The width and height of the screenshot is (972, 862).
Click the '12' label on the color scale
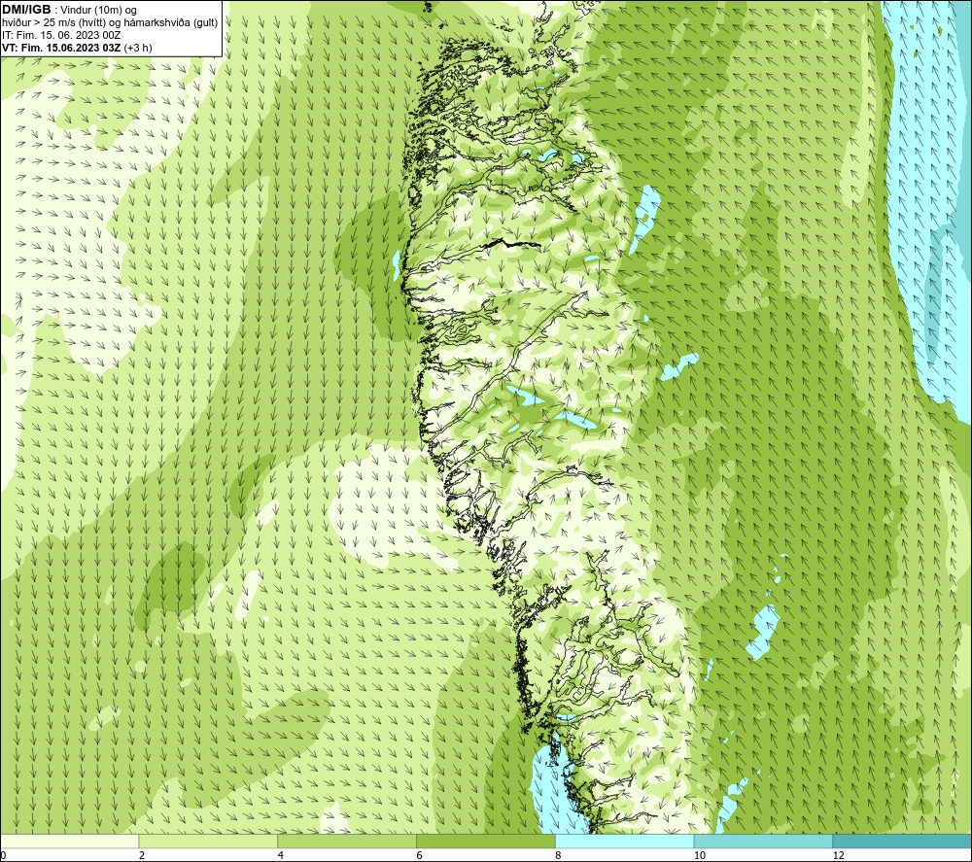[x=839, y=855]
